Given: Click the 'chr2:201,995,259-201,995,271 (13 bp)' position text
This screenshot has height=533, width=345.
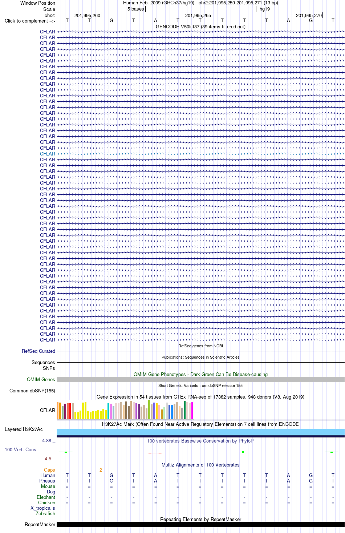Looking at the screenshot, I should pos(238,3).
